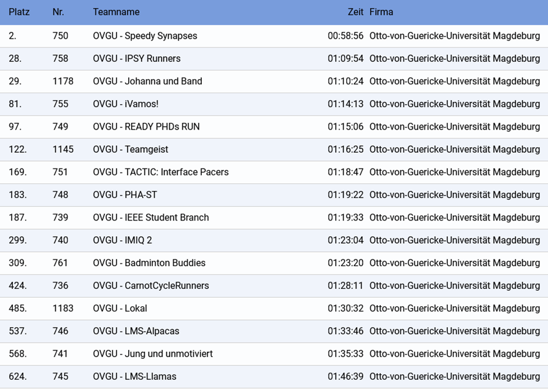Click start number 741
The image size is (548, 389).
click(60, 354)
